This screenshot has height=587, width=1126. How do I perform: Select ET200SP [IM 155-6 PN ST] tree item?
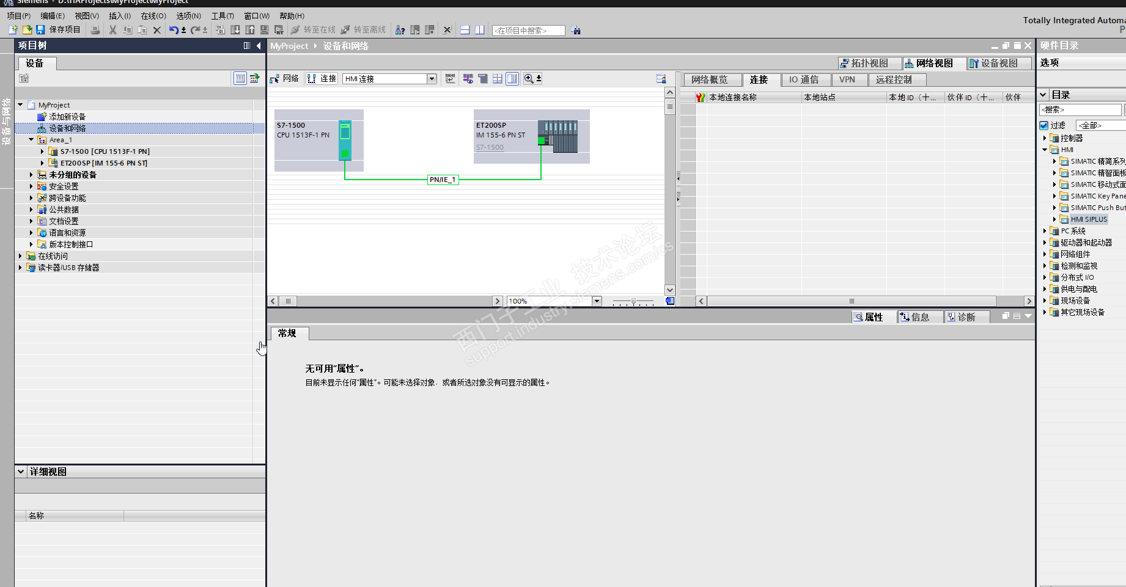pyautogui.click(x=104, y=163)
